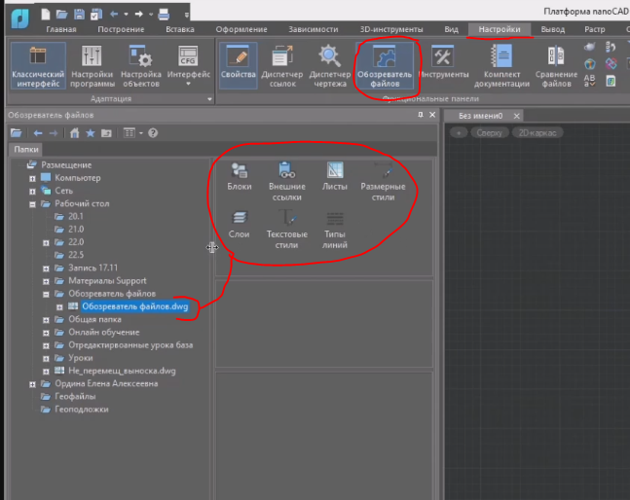Open the Вставка ribbon tab
630x500 pixels.
(x=180, y=29)
